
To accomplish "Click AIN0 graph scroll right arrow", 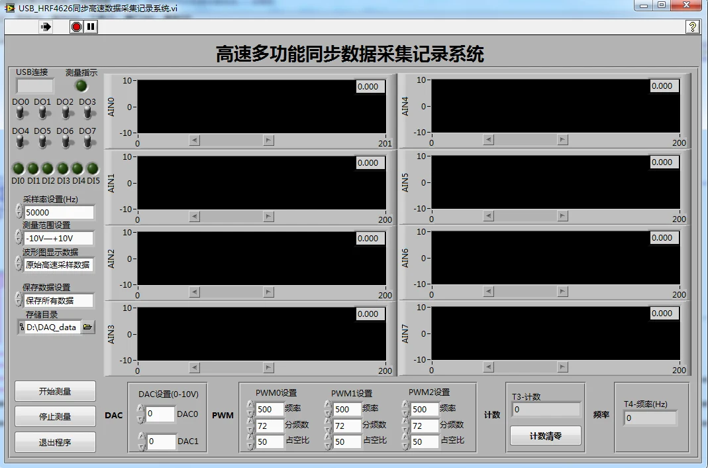I will (x=269, y=140).
